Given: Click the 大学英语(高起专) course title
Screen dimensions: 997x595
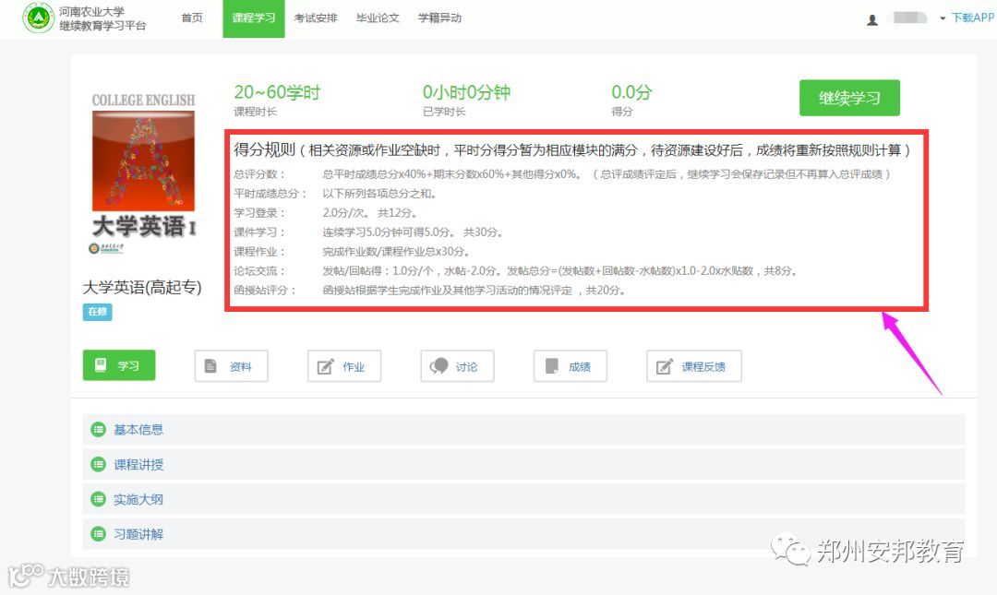Looking at the screenshot, I should [142, 287].
